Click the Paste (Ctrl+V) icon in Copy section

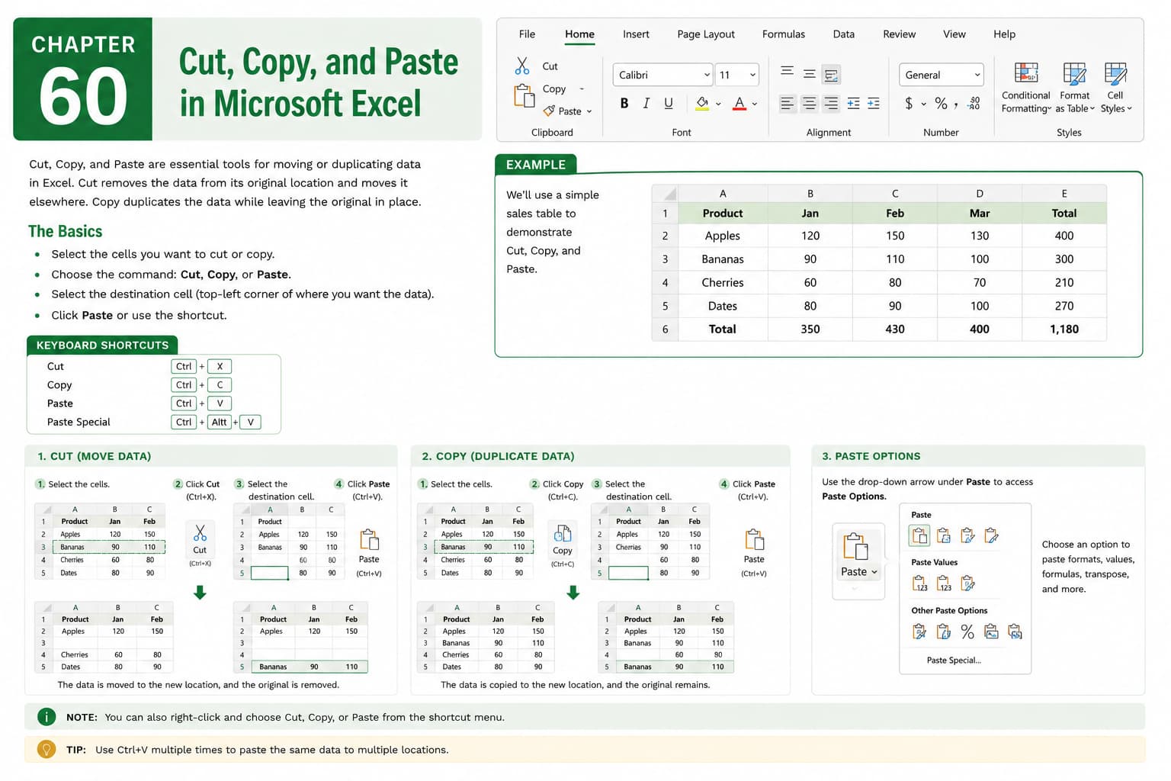(754, 539)
